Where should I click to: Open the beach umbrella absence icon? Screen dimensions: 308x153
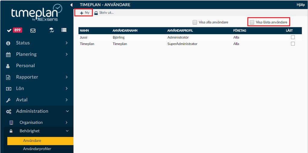(52, 30)
